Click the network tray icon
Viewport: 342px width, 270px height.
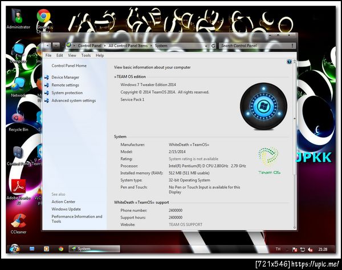click(303, 249)
